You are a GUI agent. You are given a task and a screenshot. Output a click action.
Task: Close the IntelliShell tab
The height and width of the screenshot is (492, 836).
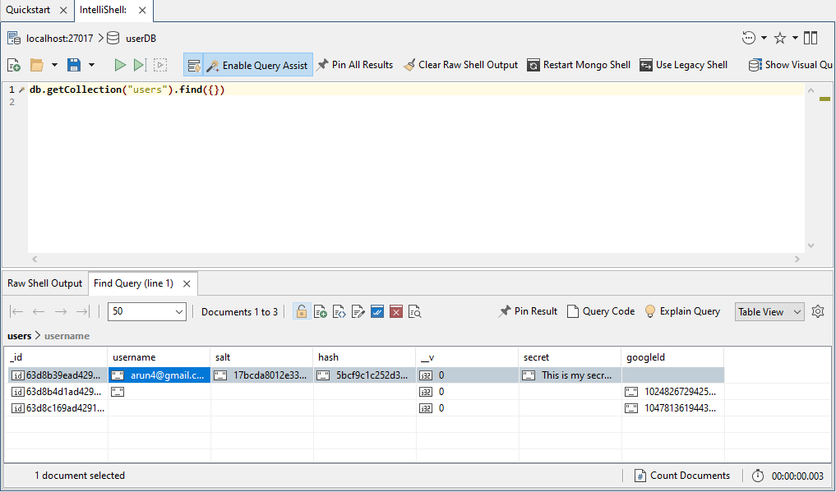tap(142, 10)
